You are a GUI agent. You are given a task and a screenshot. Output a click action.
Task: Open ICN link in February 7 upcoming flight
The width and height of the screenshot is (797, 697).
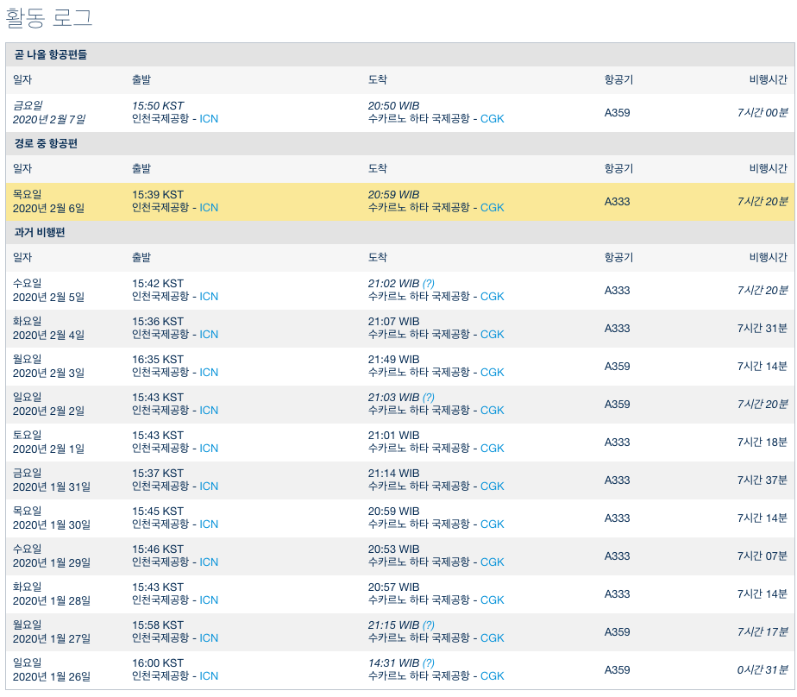click(x=209, y=119)
